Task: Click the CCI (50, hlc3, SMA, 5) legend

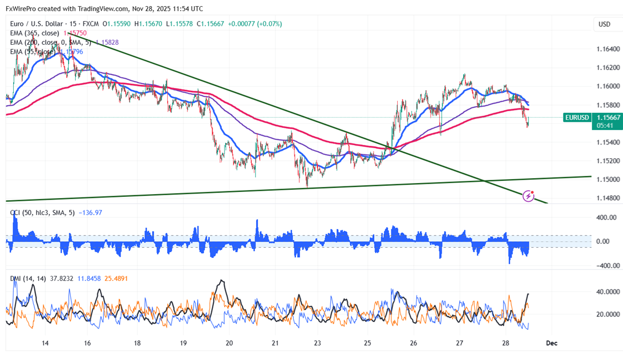Action: (43, 212)
